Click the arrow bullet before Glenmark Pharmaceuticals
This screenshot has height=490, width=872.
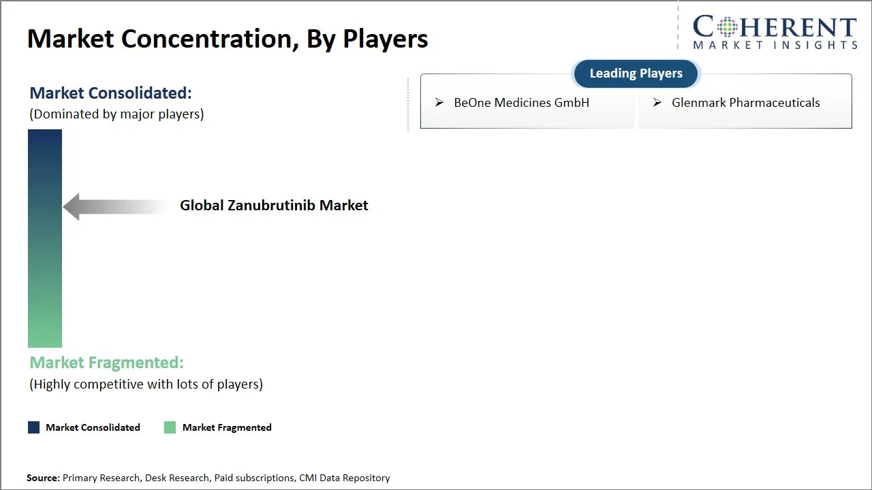pos(657,103)
